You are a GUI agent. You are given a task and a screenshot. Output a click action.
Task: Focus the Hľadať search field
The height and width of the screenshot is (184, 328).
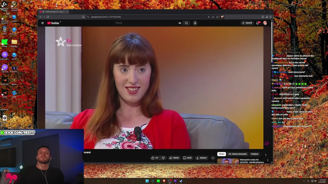coord(146,23)
